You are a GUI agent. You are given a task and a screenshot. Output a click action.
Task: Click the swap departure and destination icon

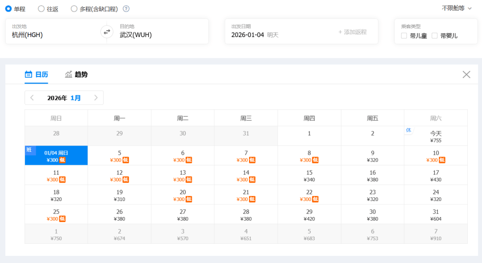click(x=107, y=32)
